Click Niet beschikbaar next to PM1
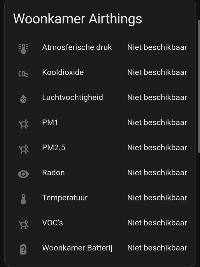The width and height of the screenshot is (200, 267). tap(156, 122)
